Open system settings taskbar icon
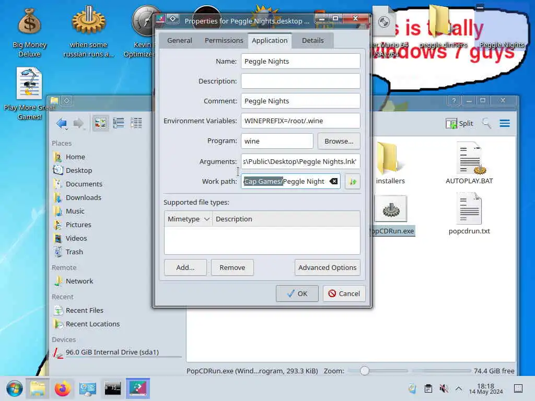 click(88, 388)
